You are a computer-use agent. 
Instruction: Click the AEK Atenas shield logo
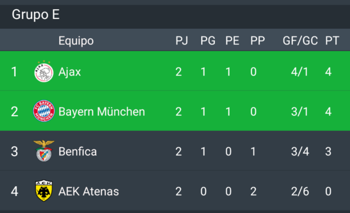point(44,191)
